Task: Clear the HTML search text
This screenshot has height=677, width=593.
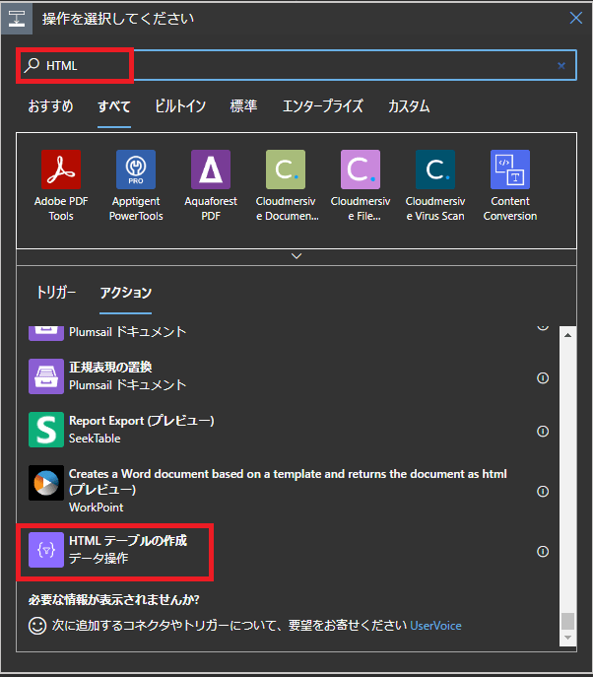Action: [561, 66]
